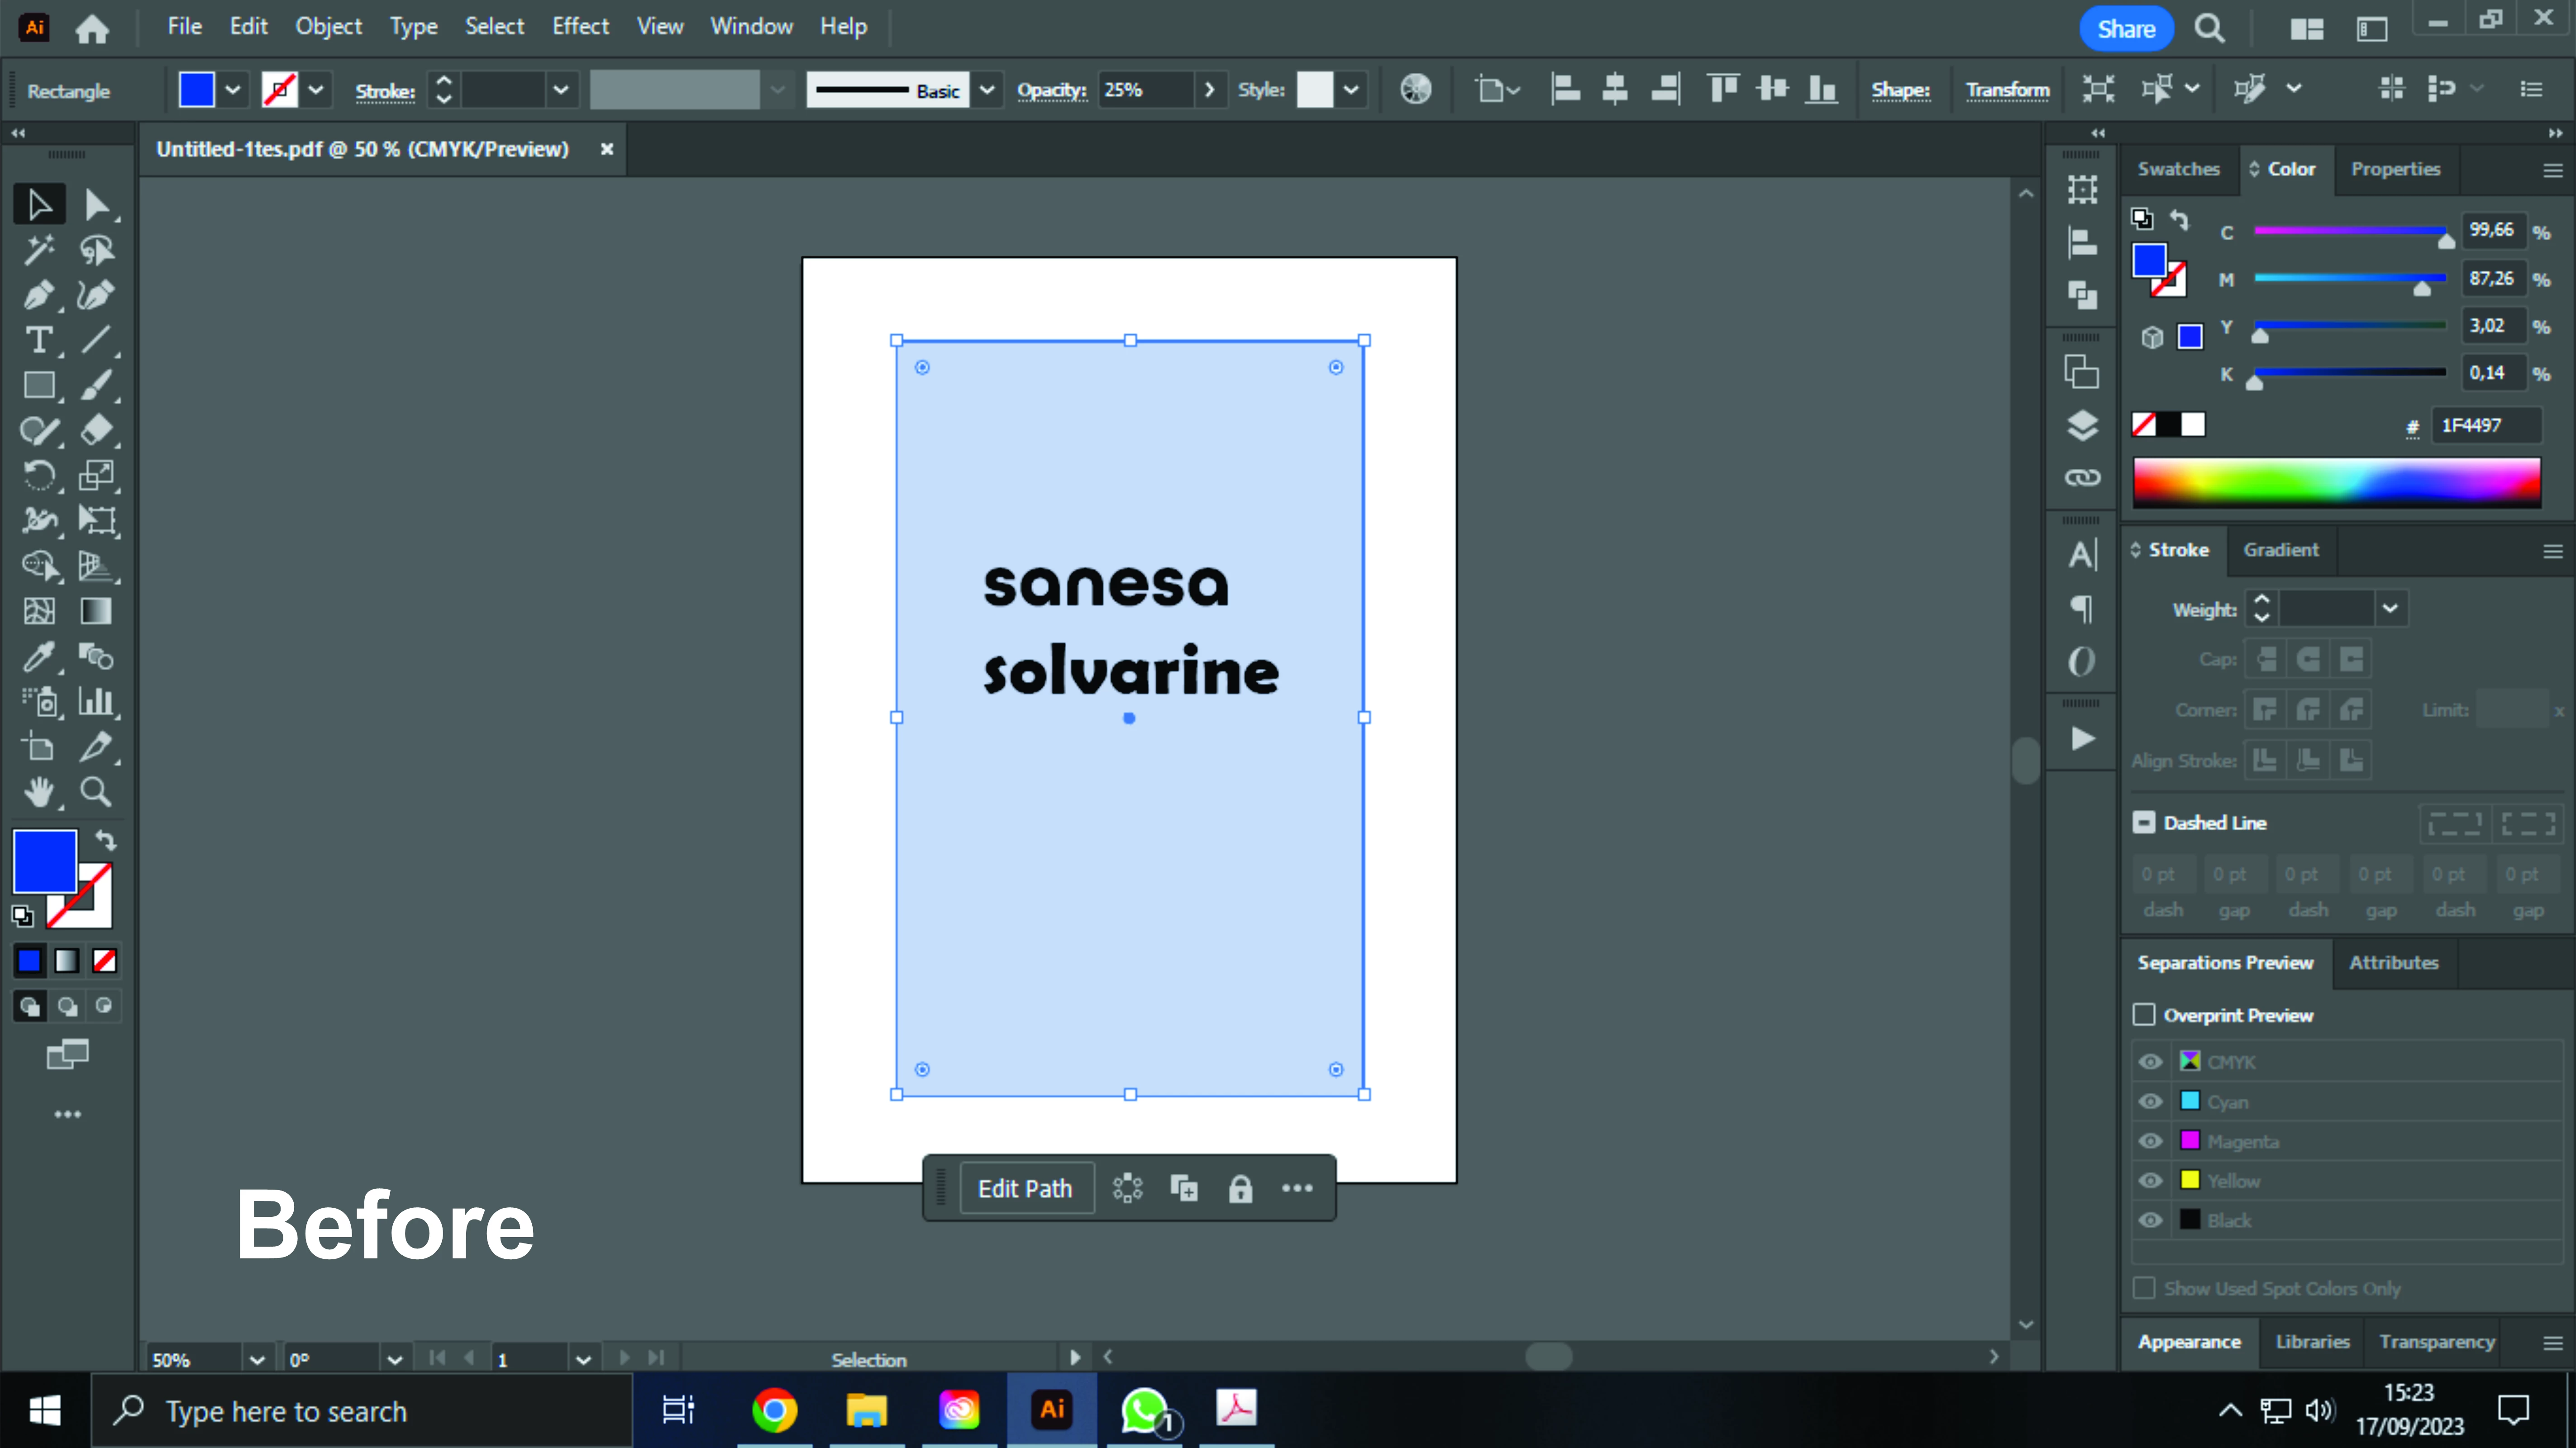Select the Eraser tool

96,430
